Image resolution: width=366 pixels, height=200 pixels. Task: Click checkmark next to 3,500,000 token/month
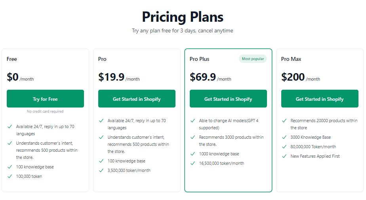tap(101, 170)
